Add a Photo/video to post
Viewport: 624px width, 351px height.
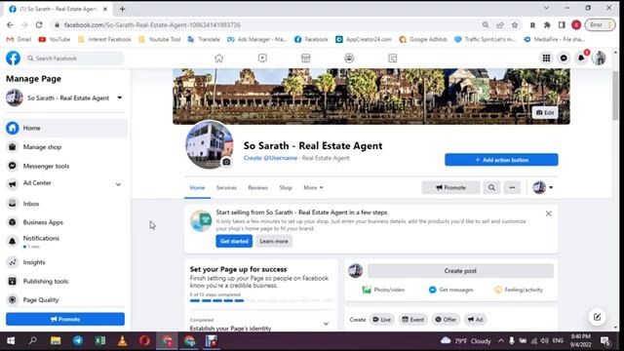tap(383, 290)
